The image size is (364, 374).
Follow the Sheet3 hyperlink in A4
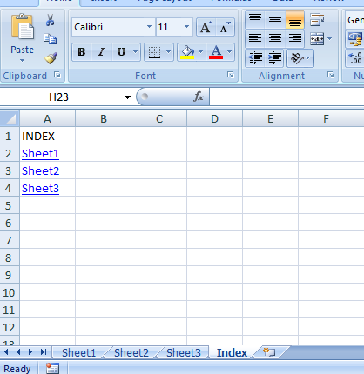(40, 188)
